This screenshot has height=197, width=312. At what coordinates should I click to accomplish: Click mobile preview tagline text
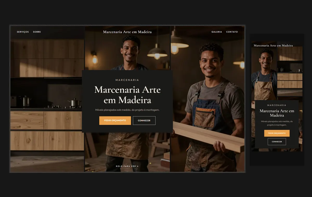(277, 123)
